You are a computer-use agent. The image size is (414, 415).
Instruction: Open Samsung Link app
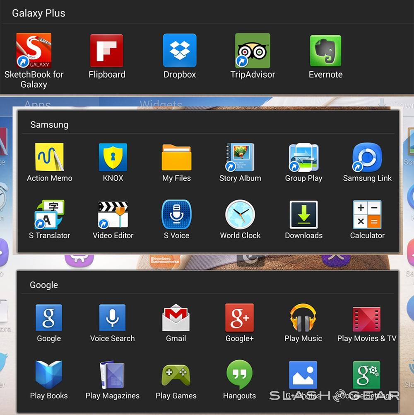(x=367, y=157)
